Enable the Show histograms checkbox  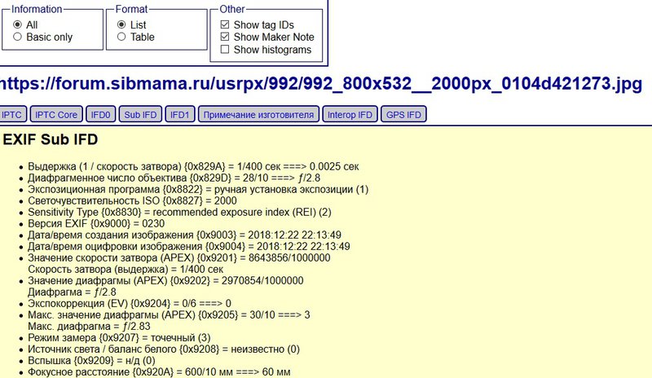click(x=224, y=50)
